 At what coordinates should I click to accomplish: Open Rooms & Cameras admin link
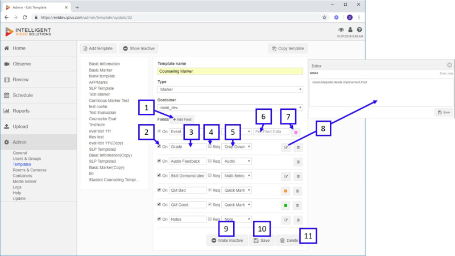[x=30, y=170]
